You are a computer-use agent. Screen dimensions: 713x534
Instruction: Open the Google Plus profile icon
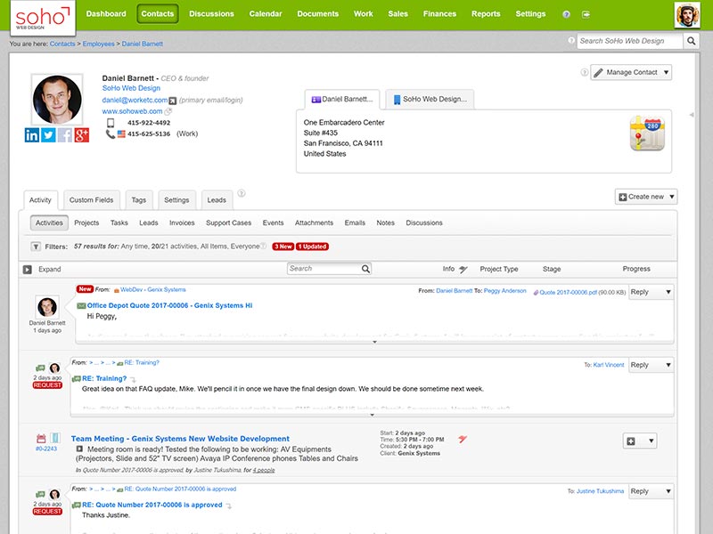click(82, 135)
